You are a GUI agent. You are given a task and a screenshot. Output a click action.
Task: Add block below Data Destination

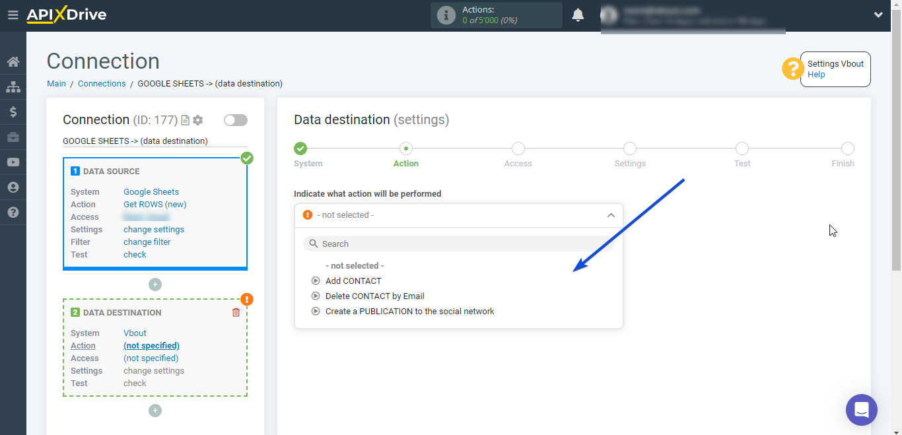(155, 411)
